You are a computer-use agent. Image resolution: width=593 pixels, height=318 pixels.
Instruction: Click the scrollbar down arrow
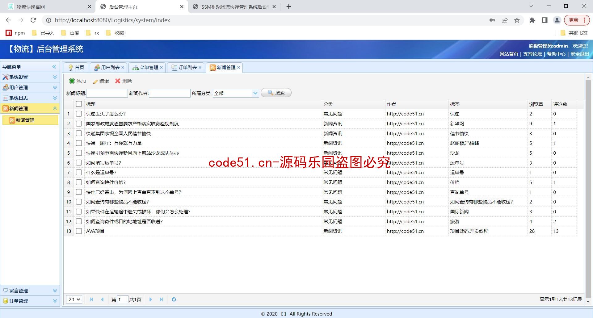pyautogui.click(x=588, y=302)
